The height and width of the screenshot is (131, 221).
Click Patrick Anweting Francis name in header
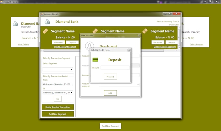168,21
